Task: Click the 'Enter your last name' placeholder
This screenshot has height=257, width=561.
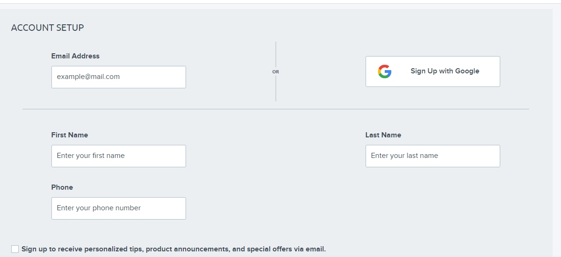Action: 404,156
